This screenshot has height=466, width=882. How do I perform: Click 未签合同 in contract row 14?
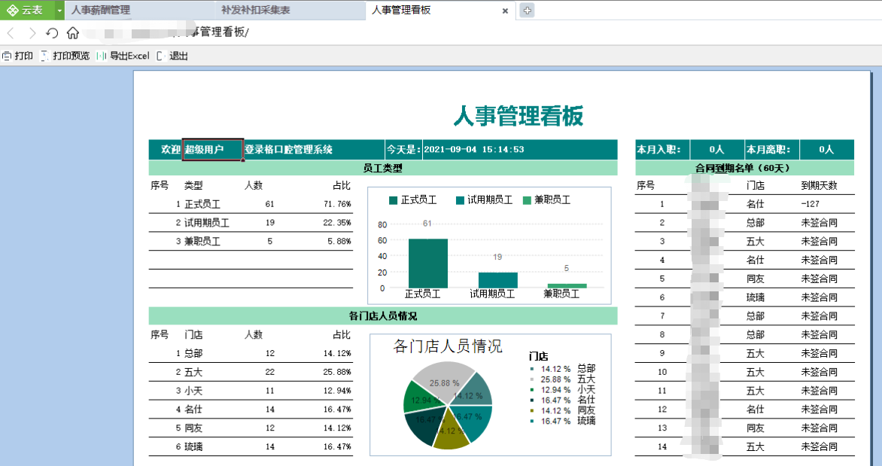click(x=819, y=447)
